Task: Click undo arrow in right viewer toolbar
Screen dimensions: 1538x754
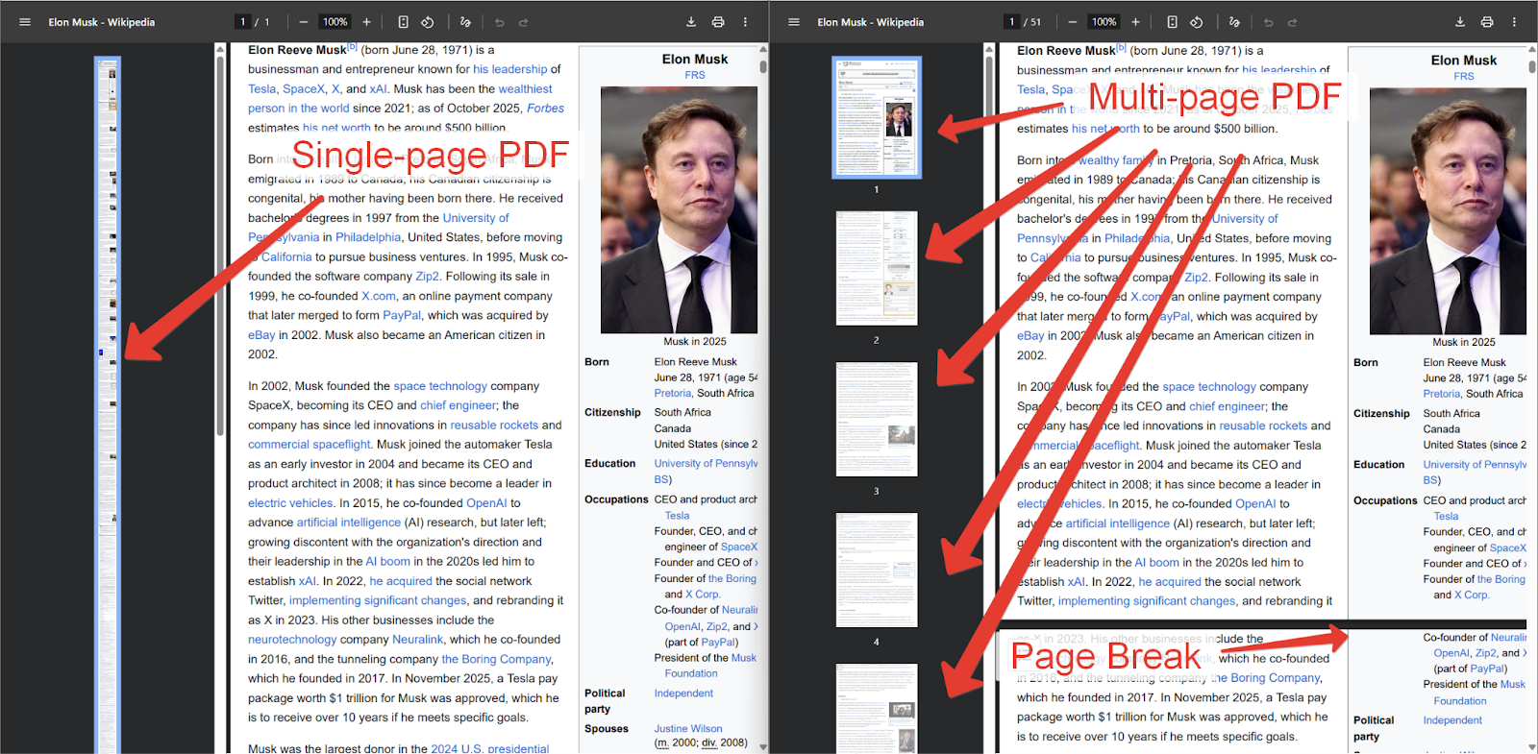Action: (x=1269, y=22)
